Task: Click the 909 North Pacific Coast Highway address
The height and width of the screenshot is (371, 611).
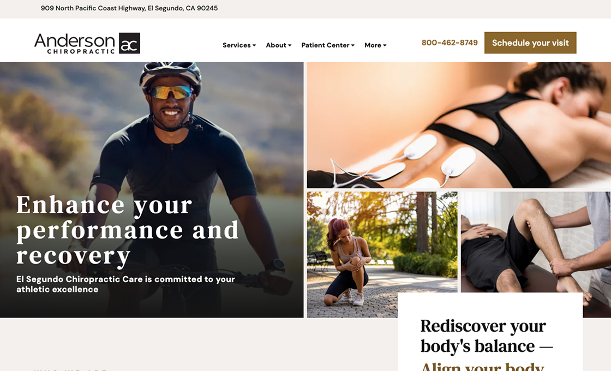Action: [x=129, y=8]
